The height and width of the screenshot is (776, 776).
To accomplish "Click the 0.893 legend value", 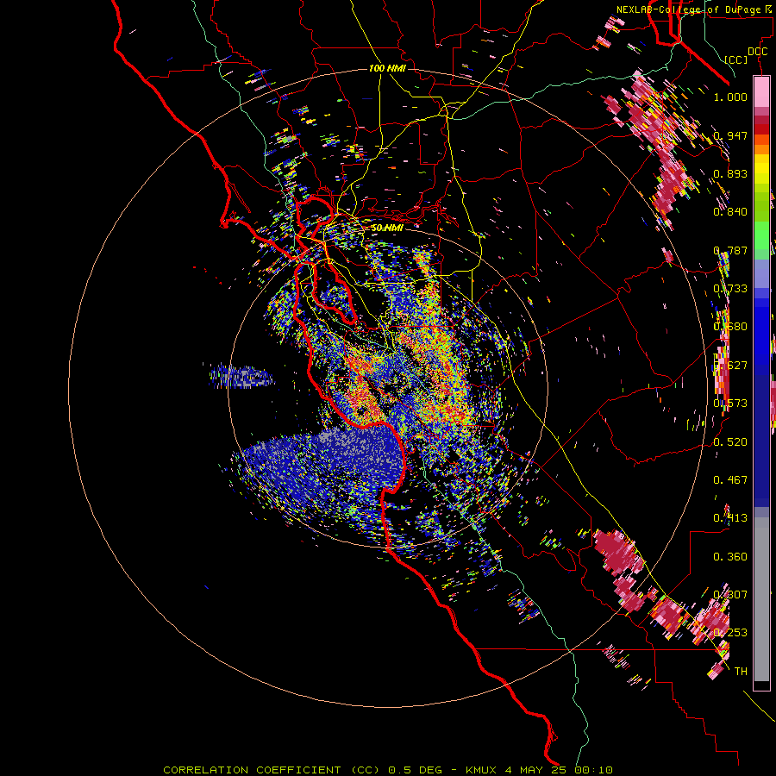I will click(730, 173).
